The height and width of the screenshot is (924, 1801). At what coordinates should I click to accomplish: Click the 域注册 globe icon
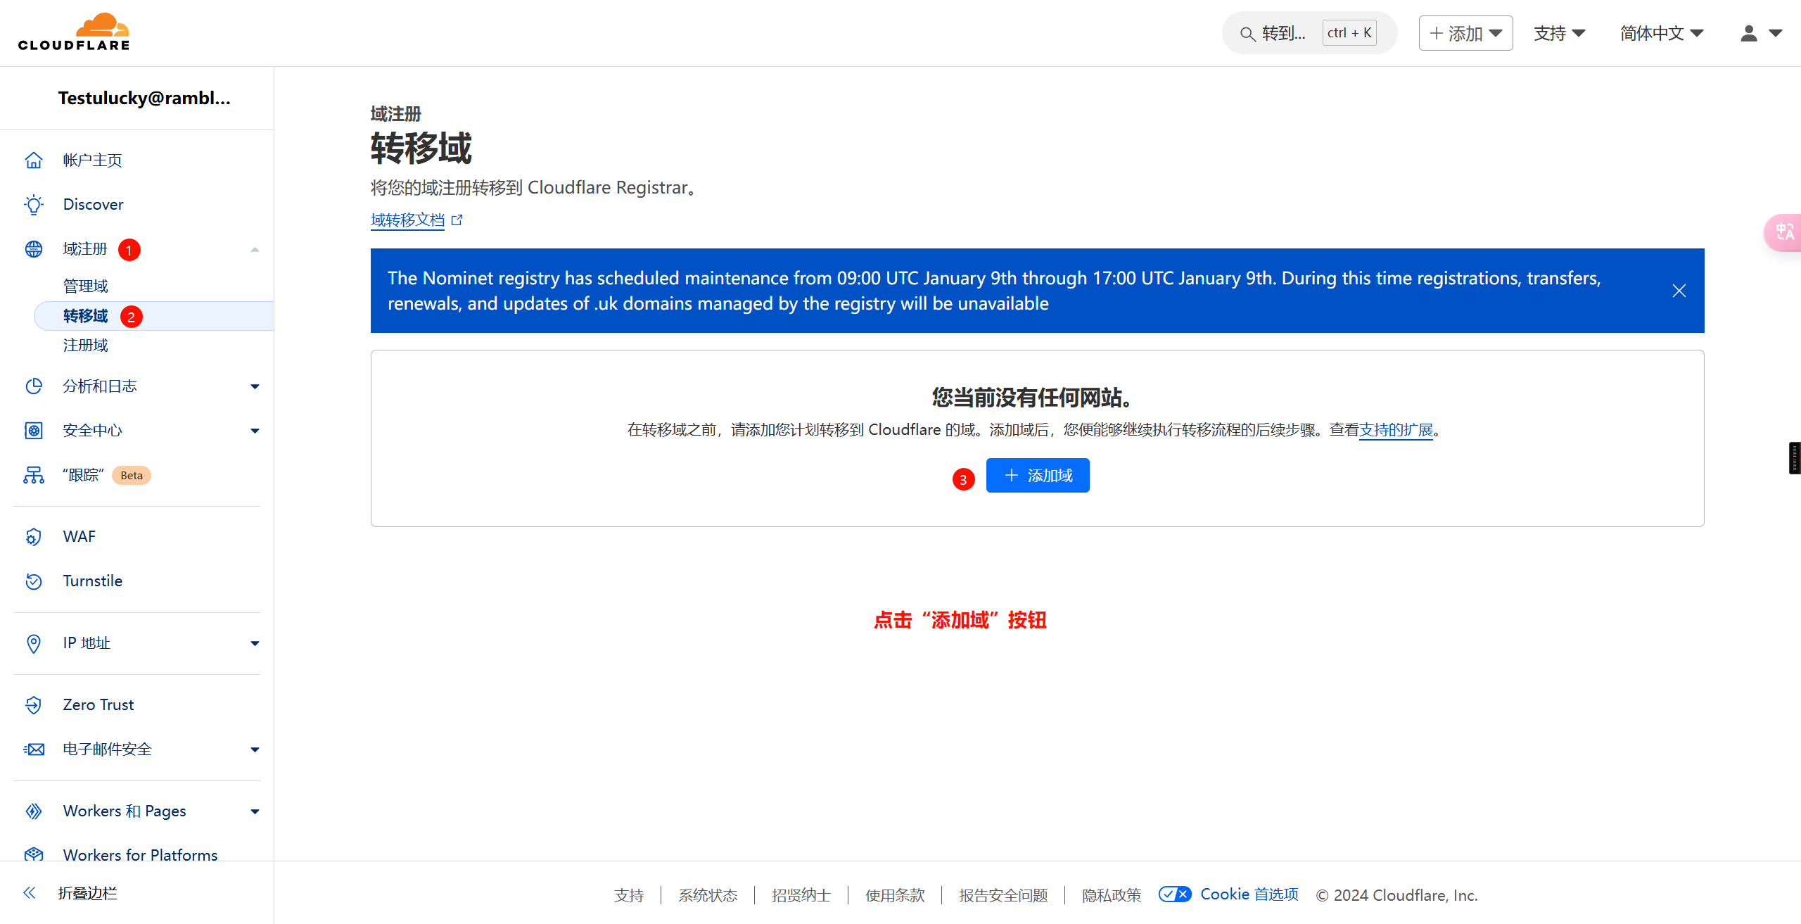[x=34, y=249]
